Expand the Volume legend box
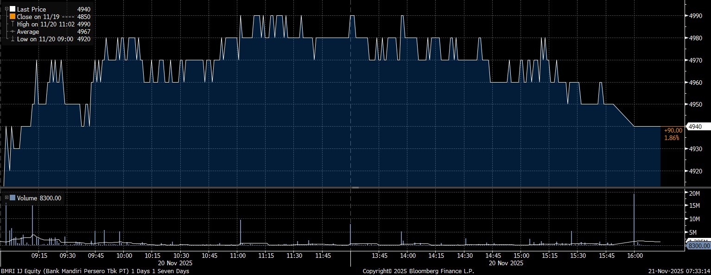 point(6,198)
